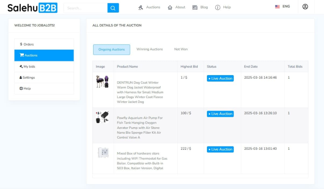Select the Ongoing Auctions tab
Image resolution: width=324 pixels, height=189 pixels.
[x=111, y=50]
